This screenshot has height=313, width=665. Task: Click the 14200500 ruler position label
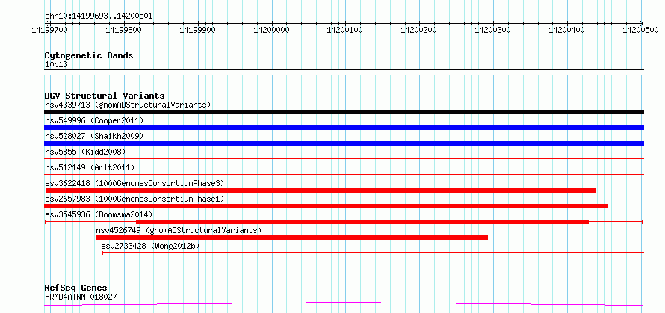(x=640, y=30)
